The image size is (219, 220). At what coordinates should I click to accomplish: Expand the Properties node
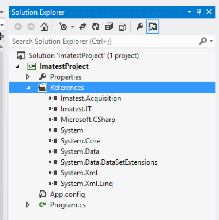click(x=28, y=77)
